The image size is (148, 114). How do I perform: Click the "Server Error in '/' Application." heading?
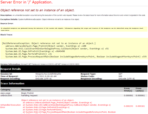pos(26,2)
